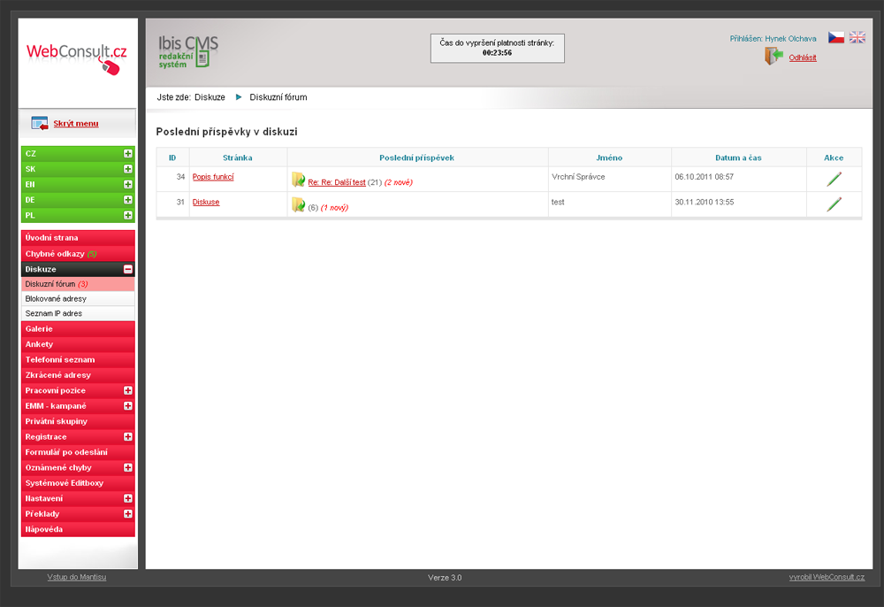The height and width of the screenshot is (607, 884).
Task: Open Formulář po odeslání menu item
Action: coord(78,452)
